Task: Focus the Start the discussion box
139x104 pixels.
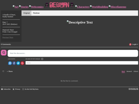Action: [x=73, y=53]
